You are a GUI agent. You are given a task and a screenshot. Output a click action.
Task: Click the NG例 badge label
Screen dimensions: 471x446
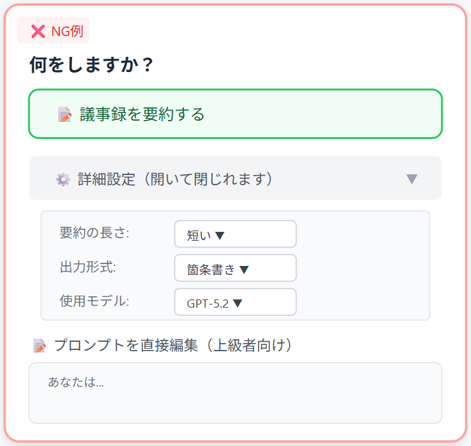(66, 31)
